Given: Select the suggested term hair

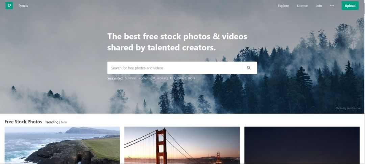Looking at the screenshot, I should pos(173,78).
